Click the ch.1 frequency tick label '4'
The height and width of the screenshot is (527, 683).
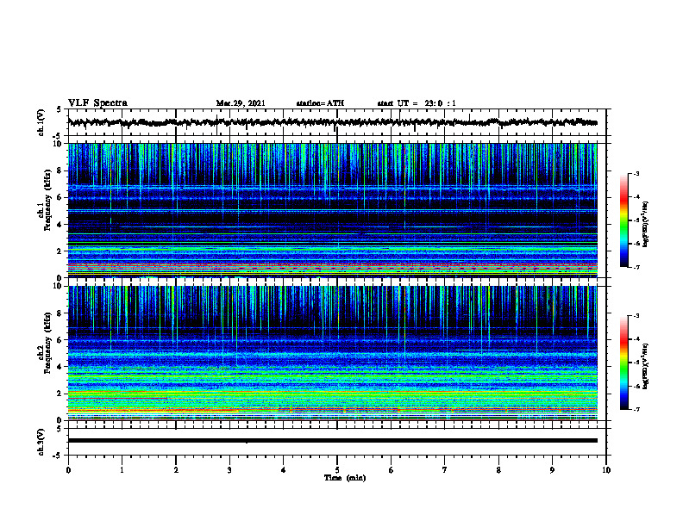click(60, 225)
